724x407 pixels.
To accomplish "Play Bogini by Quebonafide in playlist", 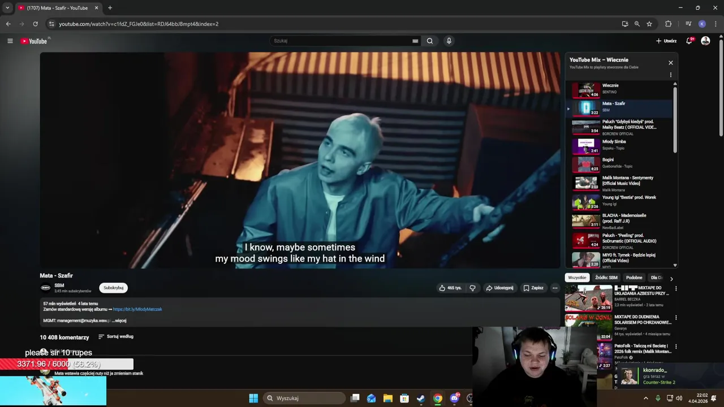I will click(620, 163).
